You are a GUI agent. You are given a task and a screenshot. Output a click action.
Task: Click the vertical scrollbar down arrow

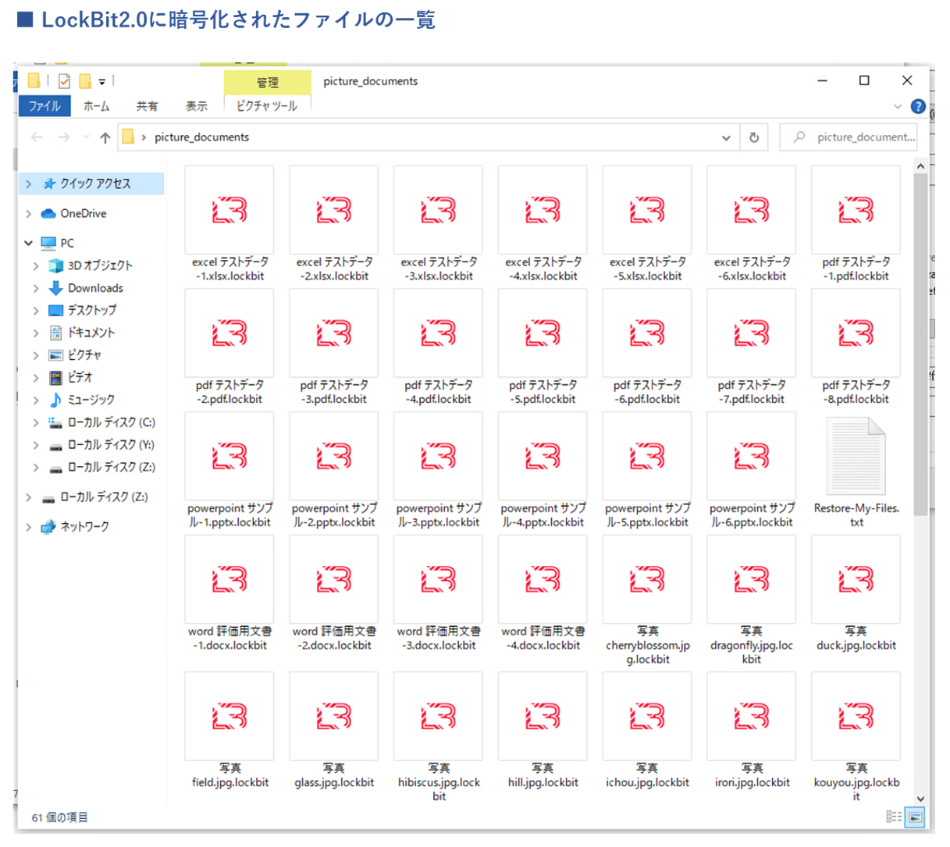pyautogui.click(x=920, y=799)
